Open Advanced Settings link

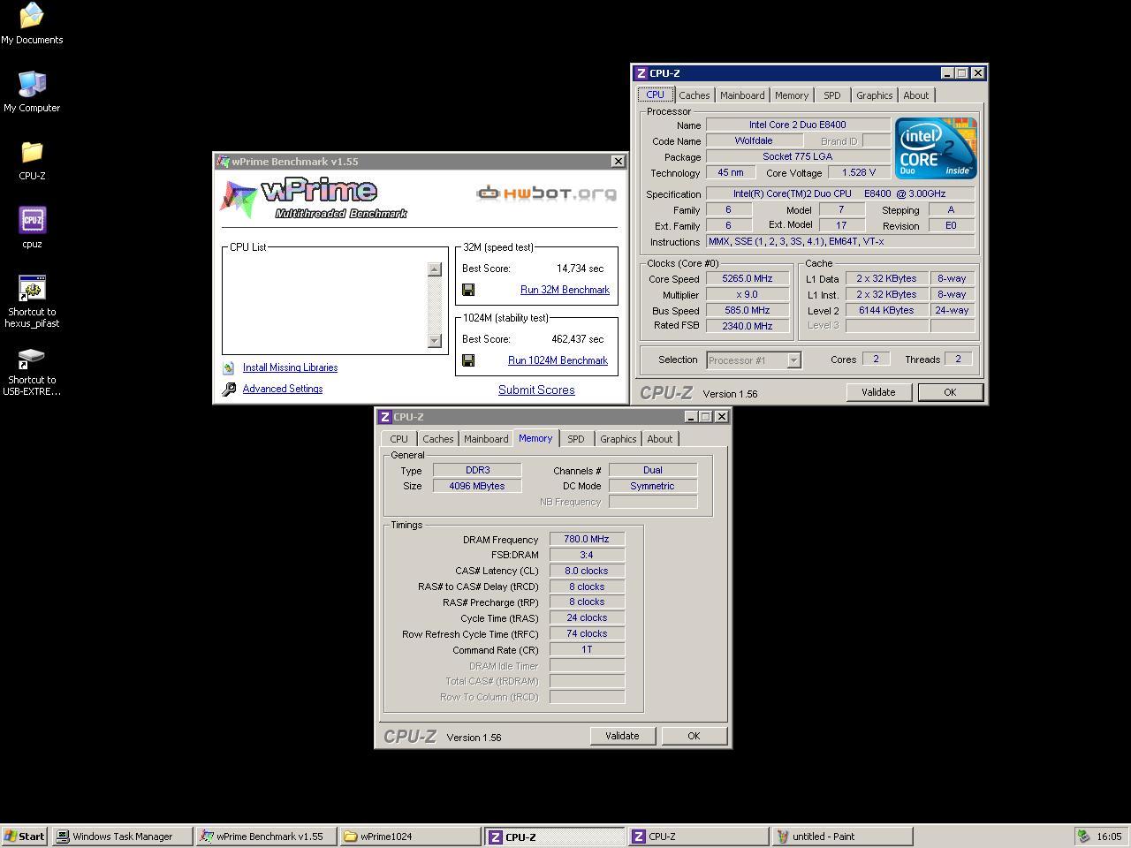pos(283,389)
